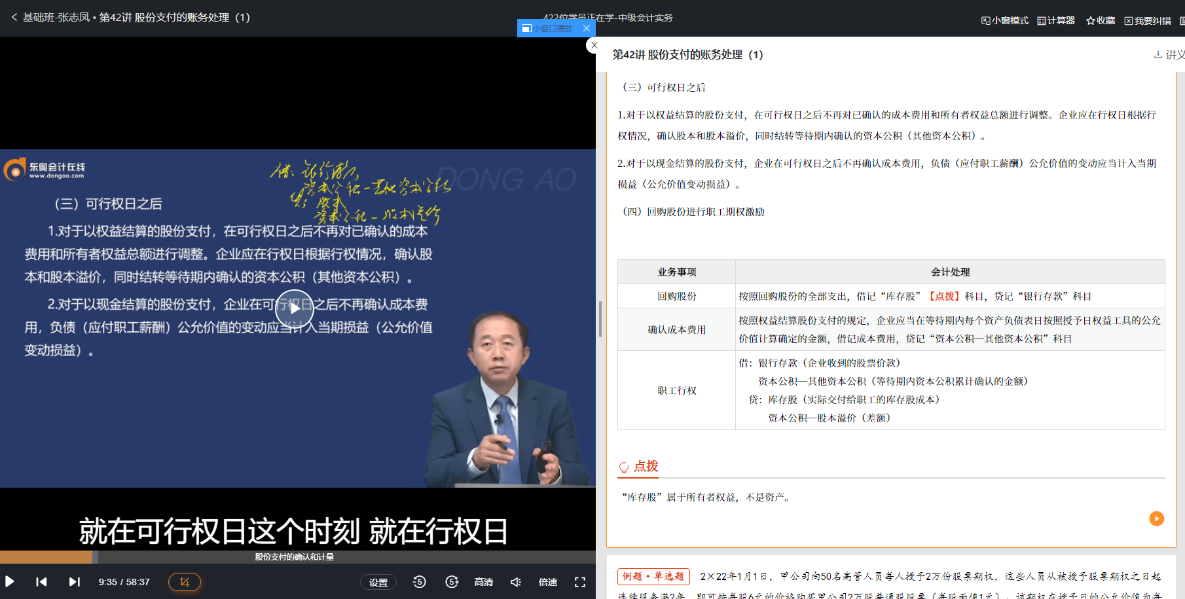Open the 高清 quality selector
1185x599 pixels.
pyautogui.click(x=484, y=581)
